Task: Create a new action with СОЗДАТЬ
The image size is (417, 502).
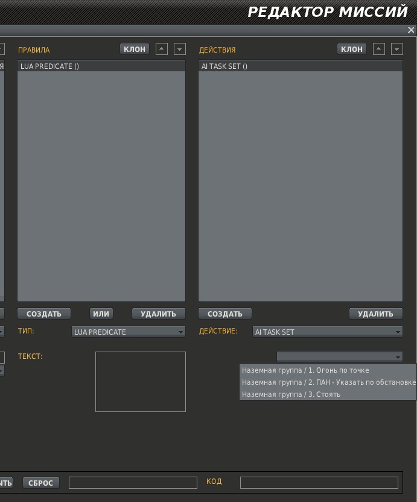Action: point(225,314)
